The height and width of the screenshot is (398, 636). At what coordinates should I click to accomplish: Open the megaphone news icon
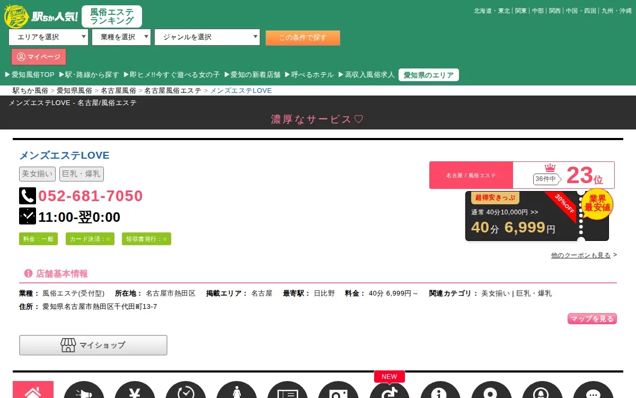[84, 390]
